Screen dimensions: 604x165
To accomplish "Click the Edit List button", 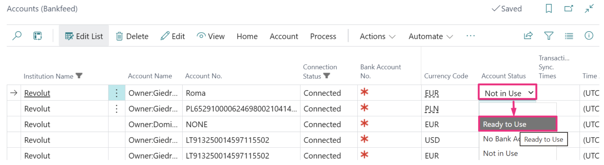I will click(x=84, y=36).
